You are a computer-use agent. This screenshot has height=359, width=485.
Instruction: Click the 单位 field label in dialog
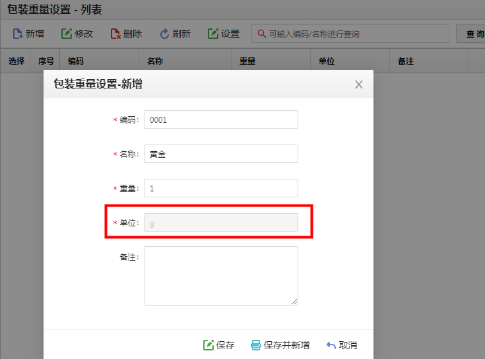128,222
